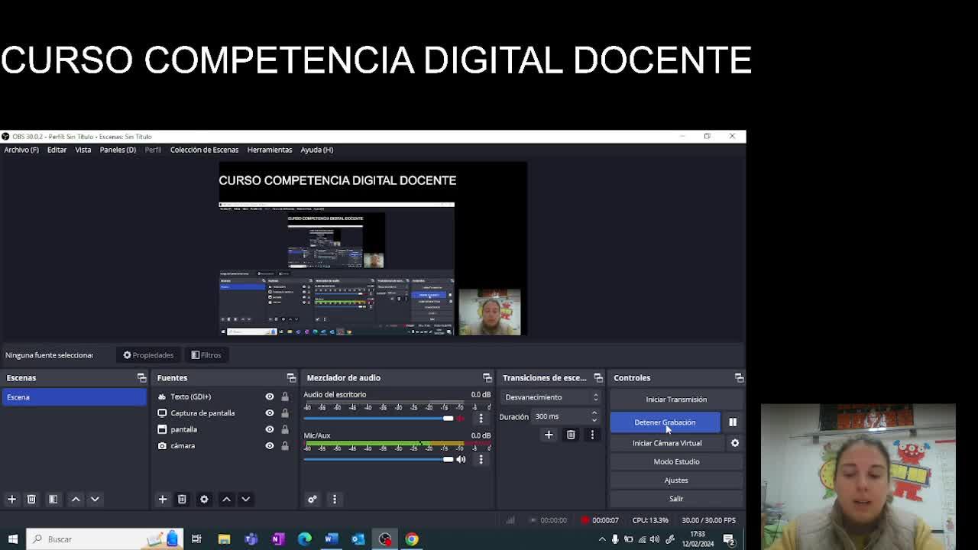Open Google Chrome from the taskbar
978x550 pixels.
coord(412,539)
